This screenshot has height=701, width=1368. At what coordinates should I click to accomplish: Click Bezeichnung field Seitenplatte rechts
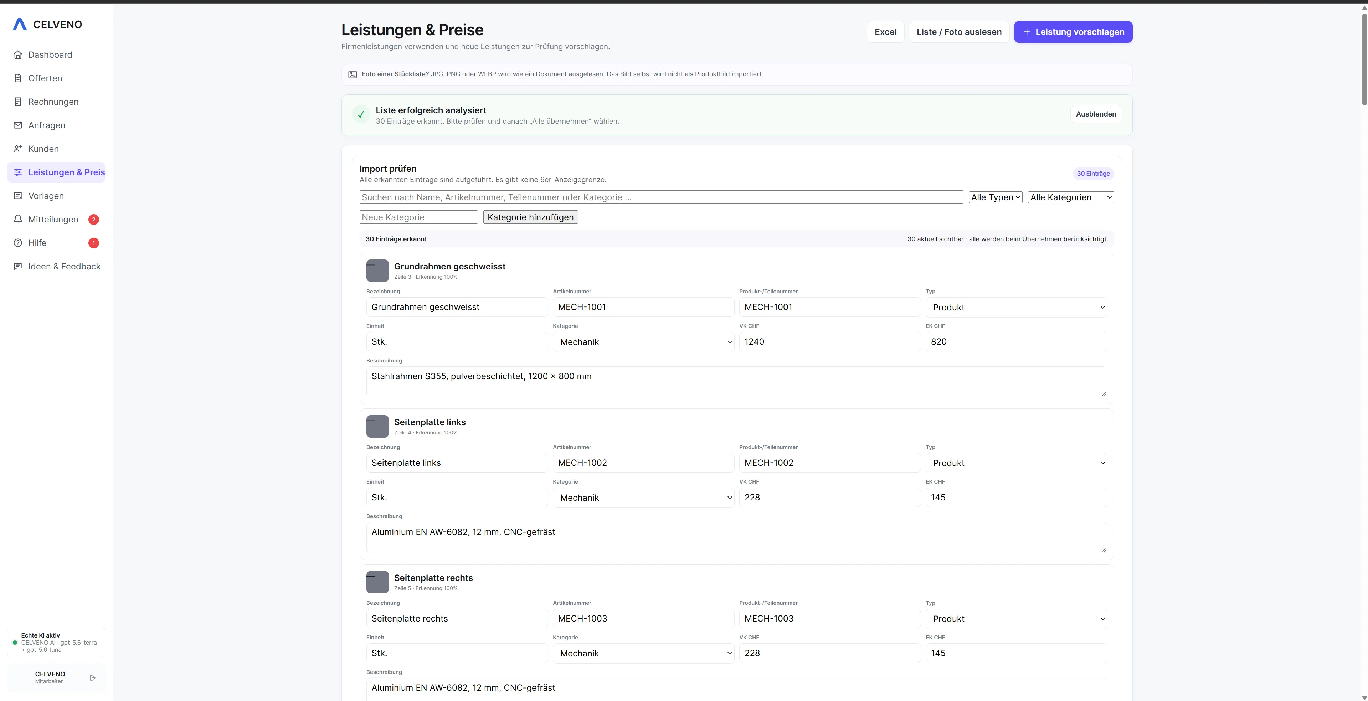click(457, 618)
